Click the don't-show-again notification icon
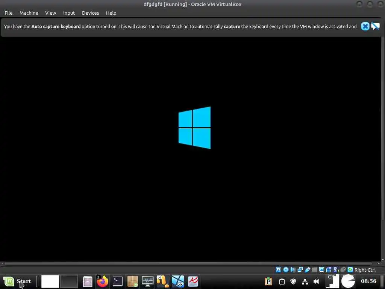 [375, 26]
